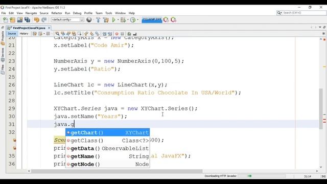
Task: Click the Find Next Occurrence icon
Action: click(68, 34)
